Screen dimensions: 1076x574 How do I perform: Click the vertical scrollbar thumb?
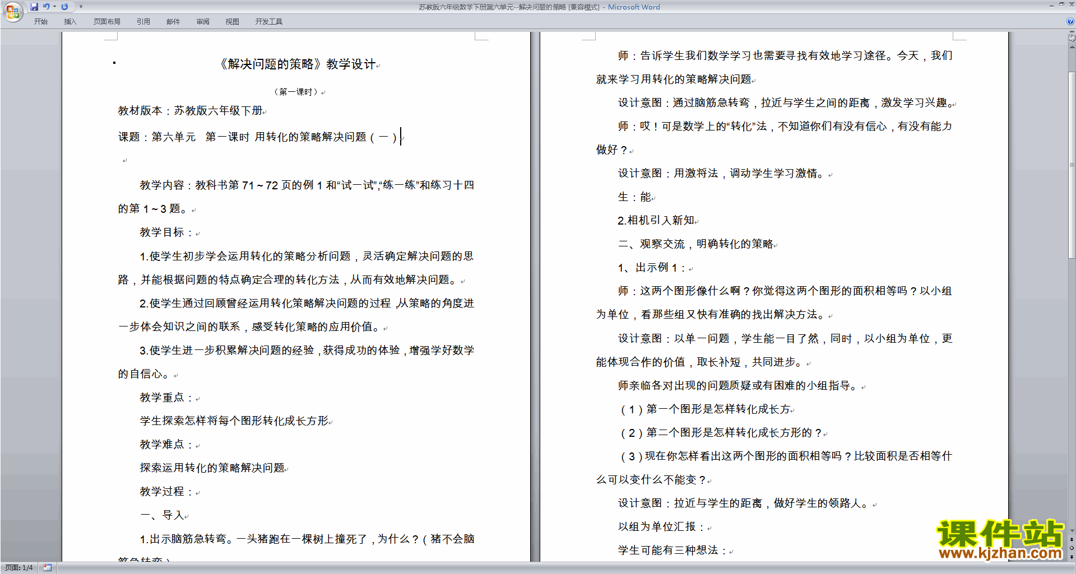point(1072,165)
